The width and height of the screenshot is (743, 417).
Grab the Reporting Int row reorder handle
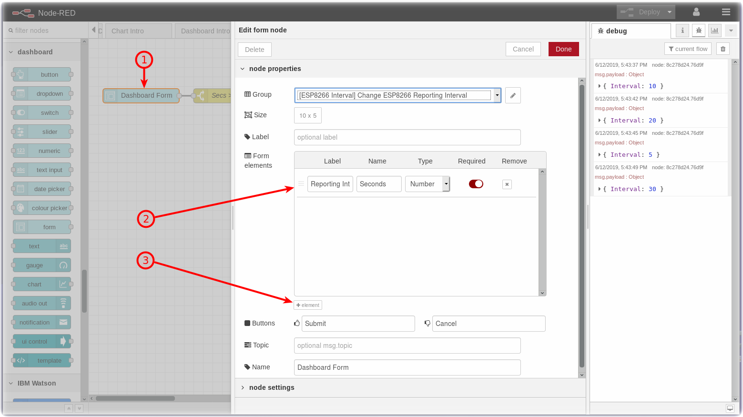tap(301, 183)
